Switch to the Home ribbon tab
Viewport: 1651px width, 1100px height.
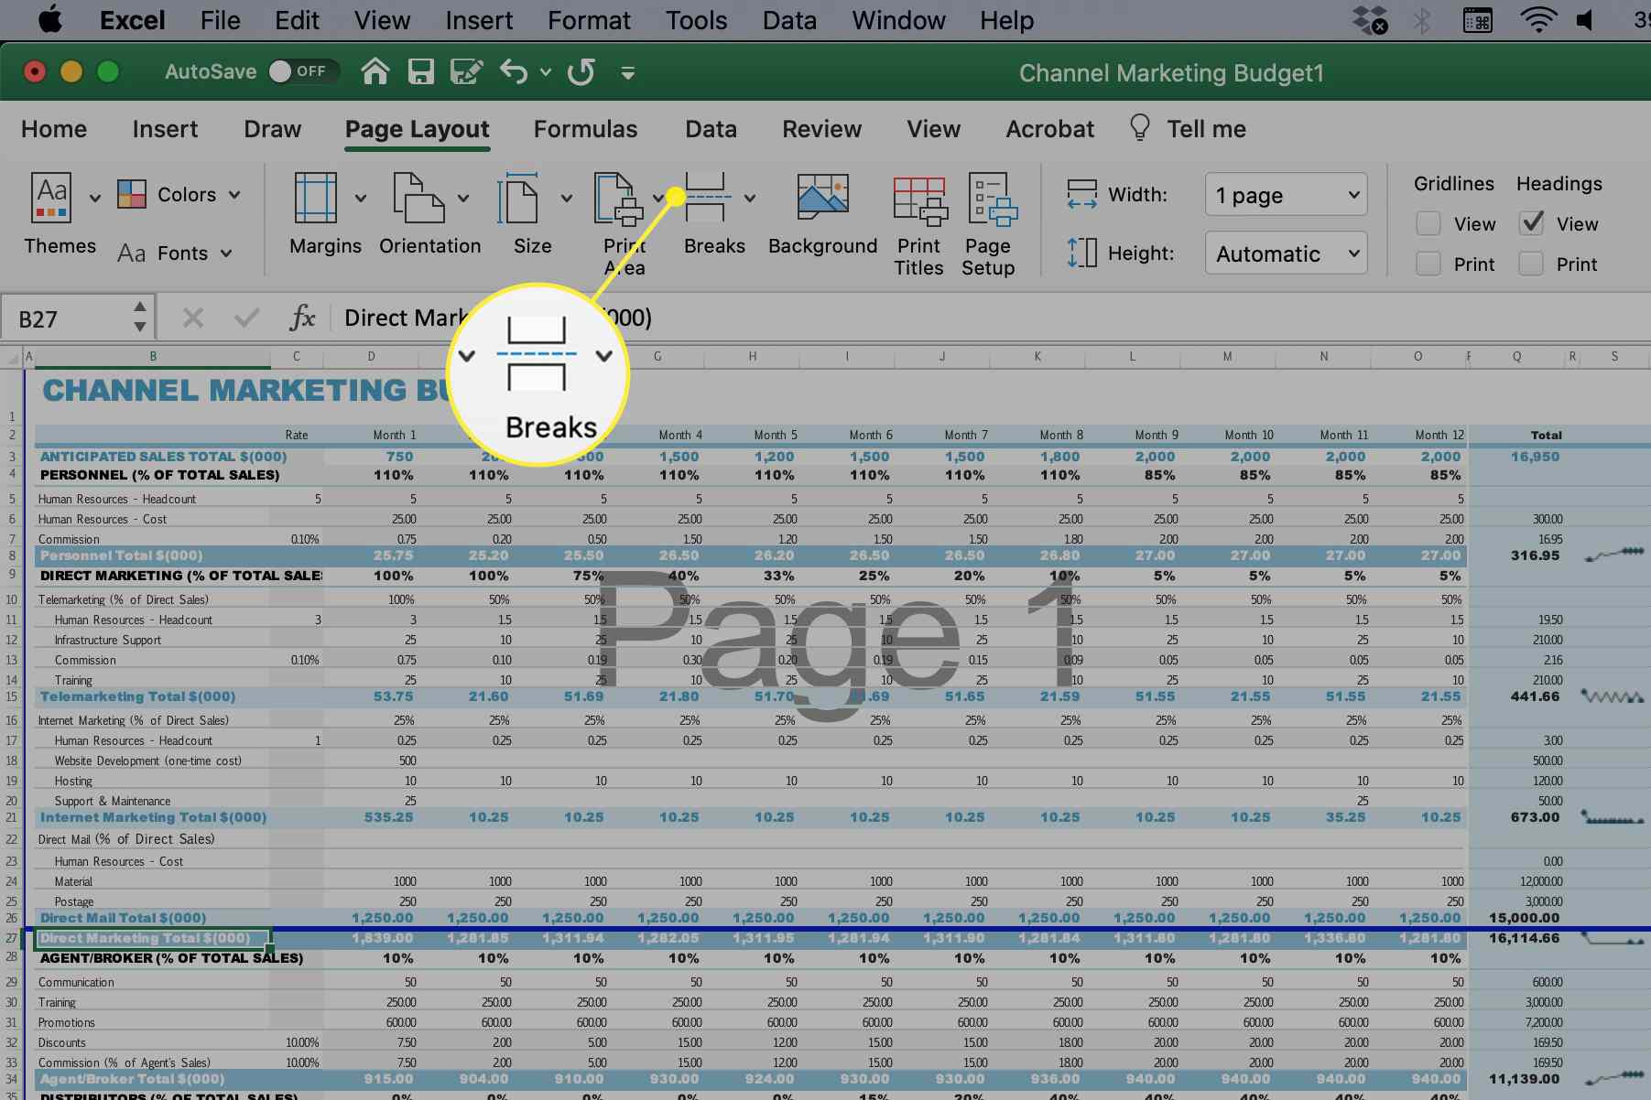point(54,129)
